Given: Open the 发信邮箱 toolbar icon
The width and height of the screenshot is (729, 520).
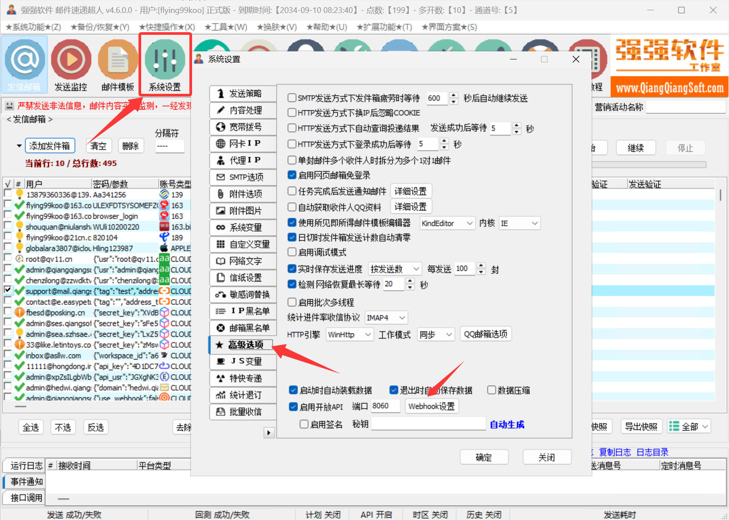Looking at the screenshot, I should (x=25, y=65).
